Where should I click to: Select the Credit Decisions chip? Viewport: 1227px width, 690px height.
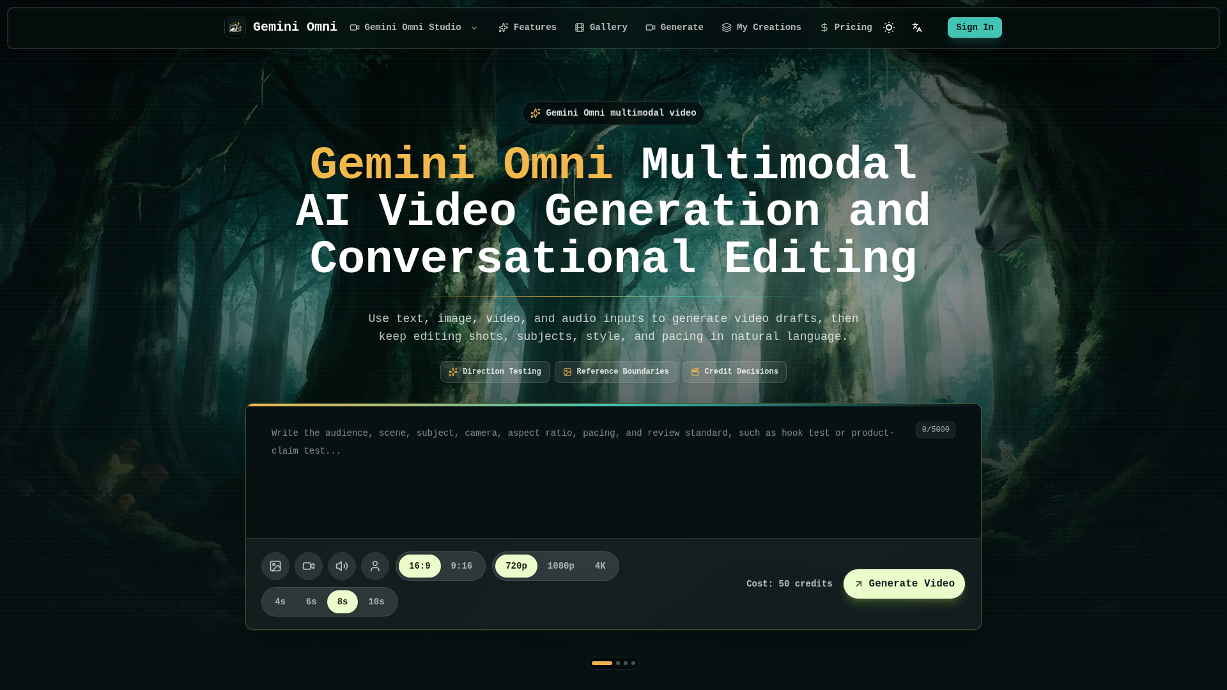pyautogui.click(x=734, y=372)
